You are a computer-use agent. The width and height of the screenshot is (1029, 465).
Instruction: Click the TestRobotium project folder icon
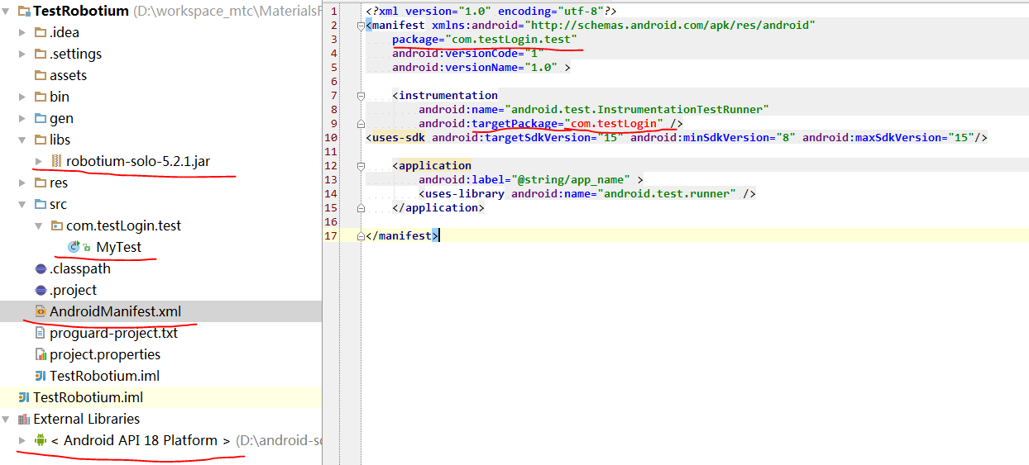(x=23, y=12)
